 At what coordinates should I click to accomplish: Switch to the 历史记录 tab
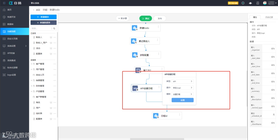tap(269, 17)
